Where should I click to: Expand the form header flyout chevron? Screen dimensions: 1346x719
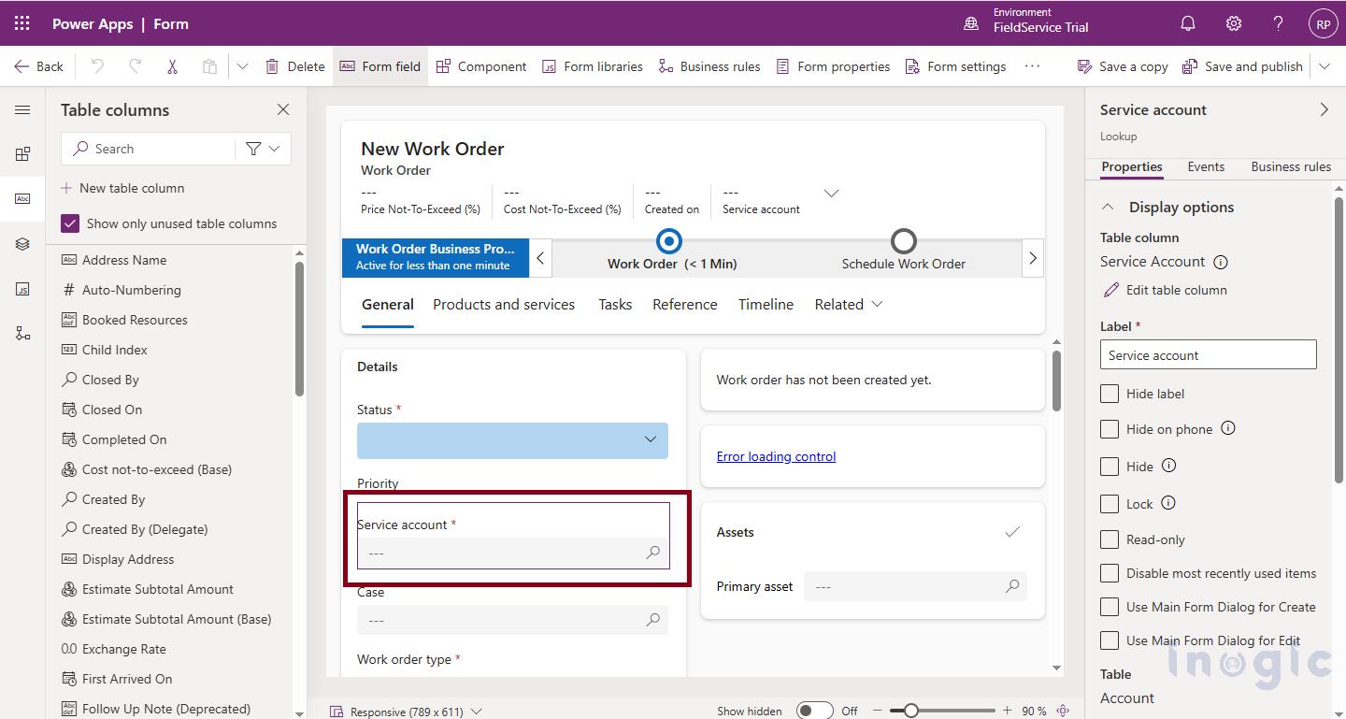[x=831, y=194]
